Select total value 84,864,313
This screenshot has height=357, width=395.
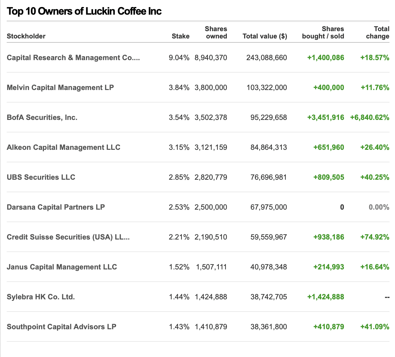tap(269, 147)
